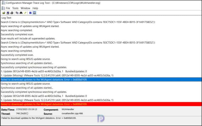Click the Copy to clipboard toolbar icon
The height and width of the screenshot is (126, 202).
pyautogui.click(x=17, y=13)
